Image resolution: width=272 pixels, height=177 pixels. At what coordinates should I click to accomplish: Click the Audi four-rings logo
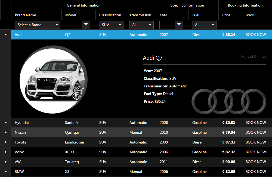coord(229,101)
